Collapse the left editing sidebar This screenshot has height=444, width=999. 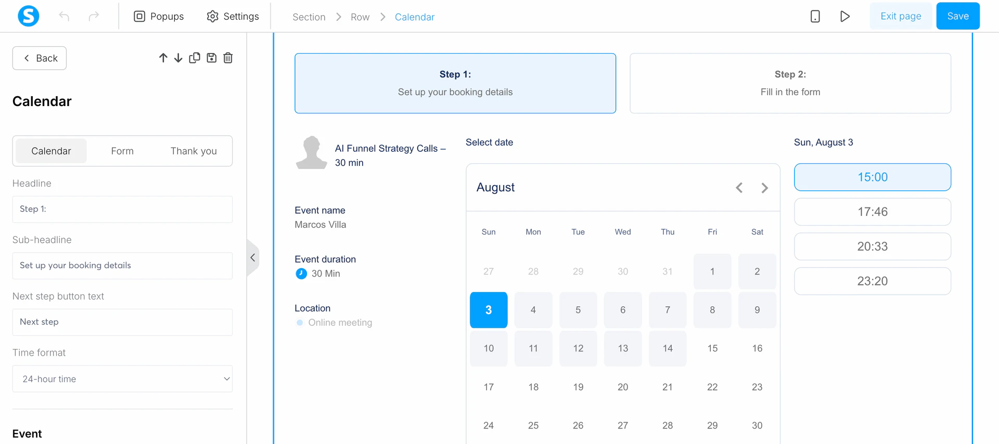point(253,257)
